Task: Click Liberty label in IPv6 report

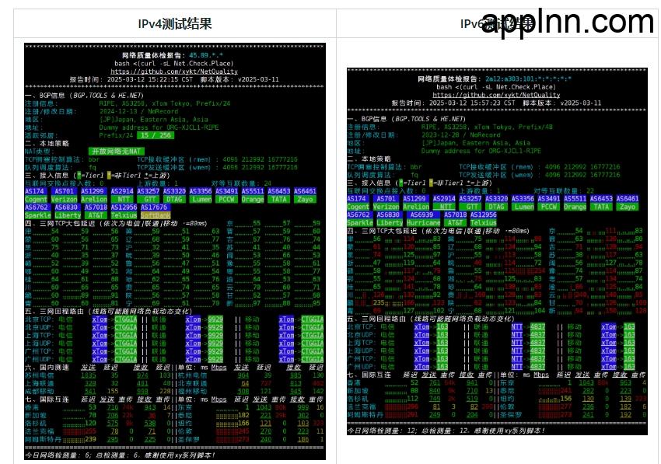Action: [x=390, y=223]
